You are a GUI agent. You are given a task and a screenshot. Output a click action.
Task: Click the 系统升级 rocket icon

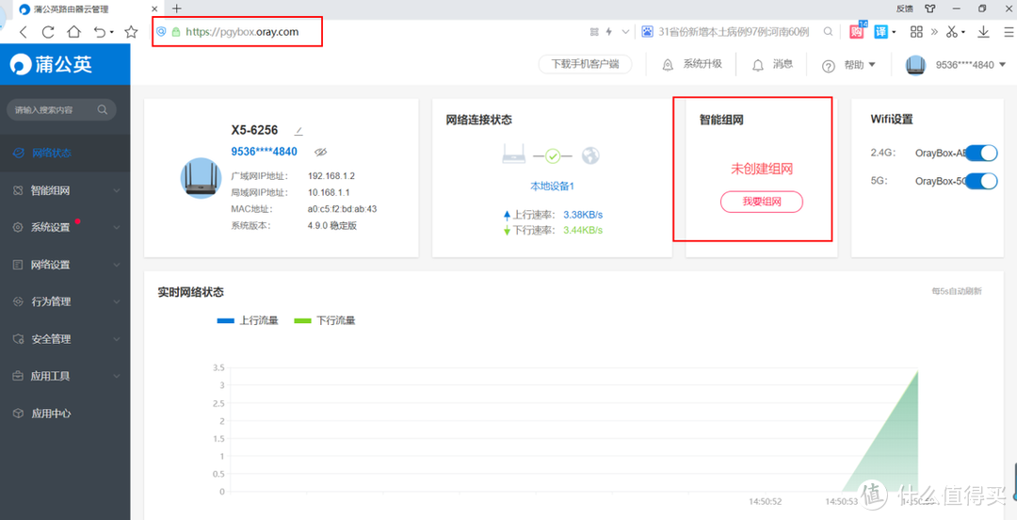click(x=668, y=65)
